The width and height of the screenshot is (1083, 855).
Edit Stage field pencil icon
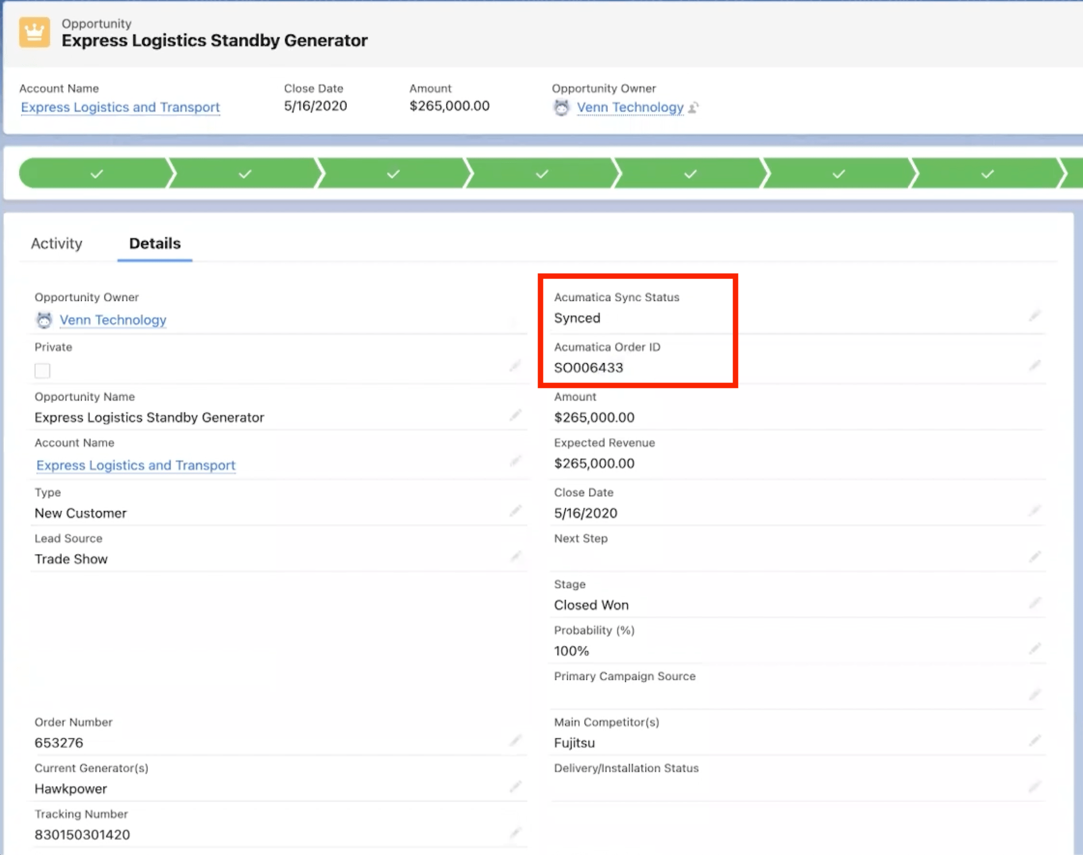[1035, 603]
